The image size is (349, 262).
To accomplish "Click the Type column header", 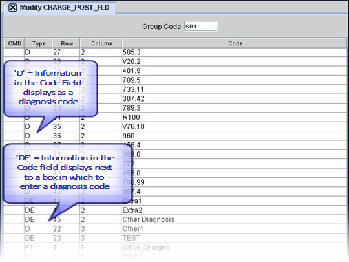I will click(x=38, y=43).
